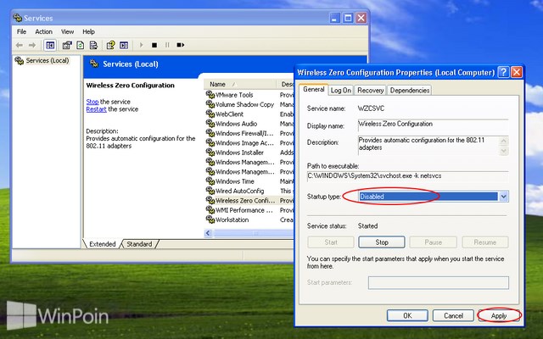Select the General tab
The image size is (543, 339).
(x=314, y=89)
